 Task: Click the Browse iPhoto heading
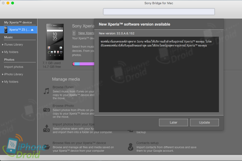(x=63, y=106)
